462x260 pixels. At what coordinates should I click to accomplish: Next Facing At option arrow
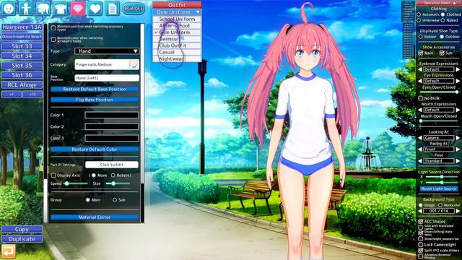458,149
